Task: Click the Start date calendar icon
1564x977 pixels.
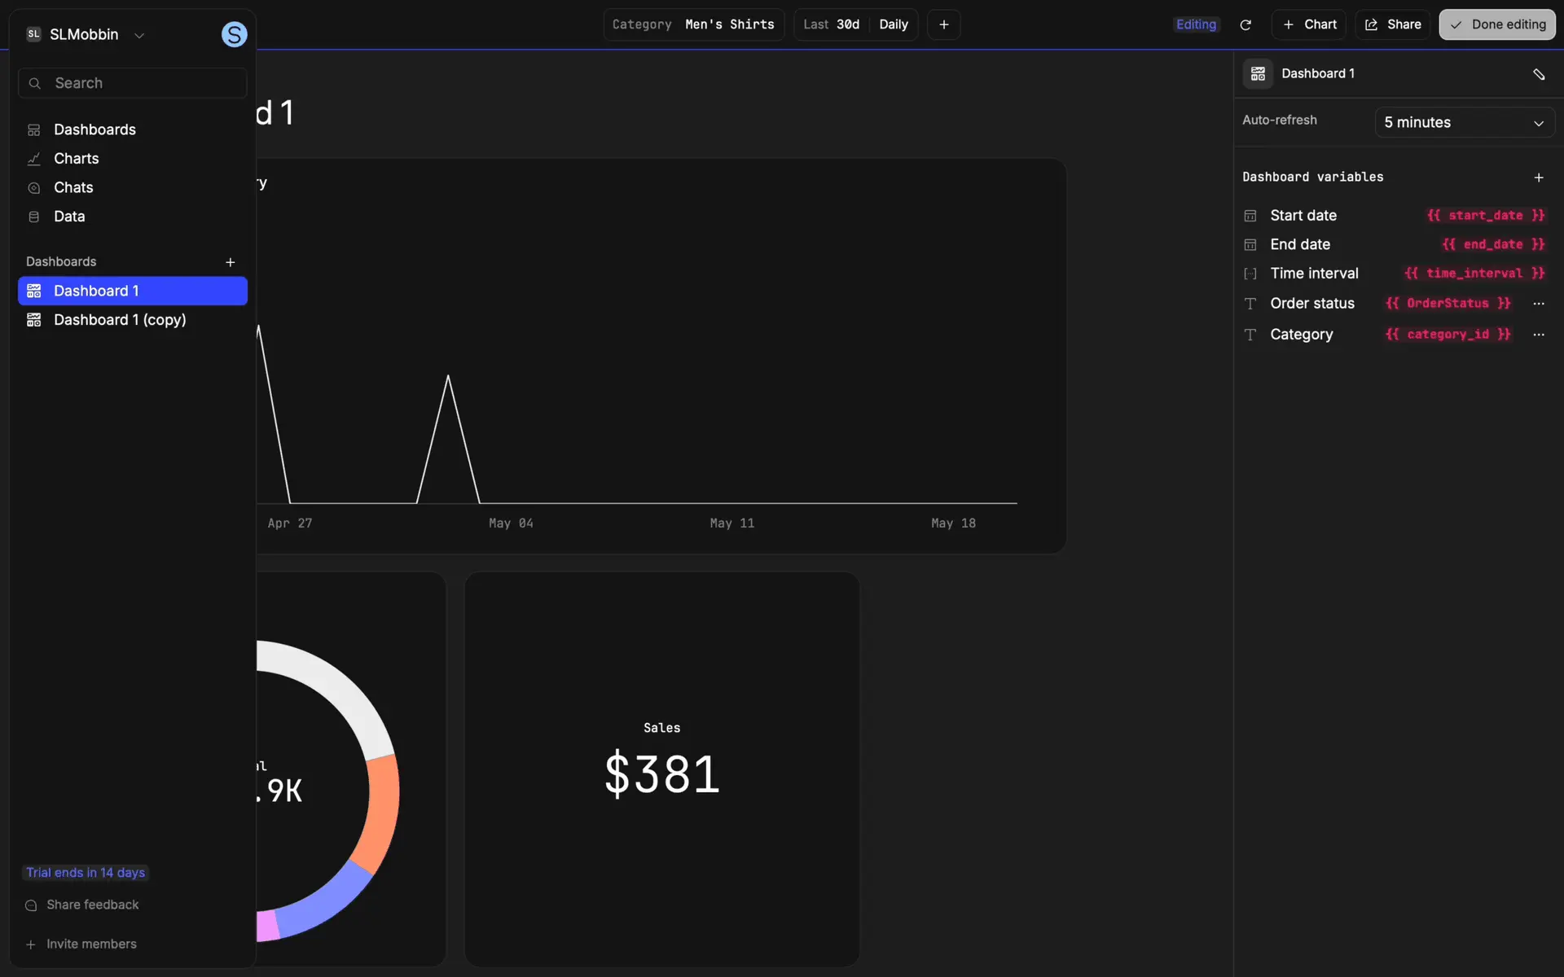Action: 1250,216
